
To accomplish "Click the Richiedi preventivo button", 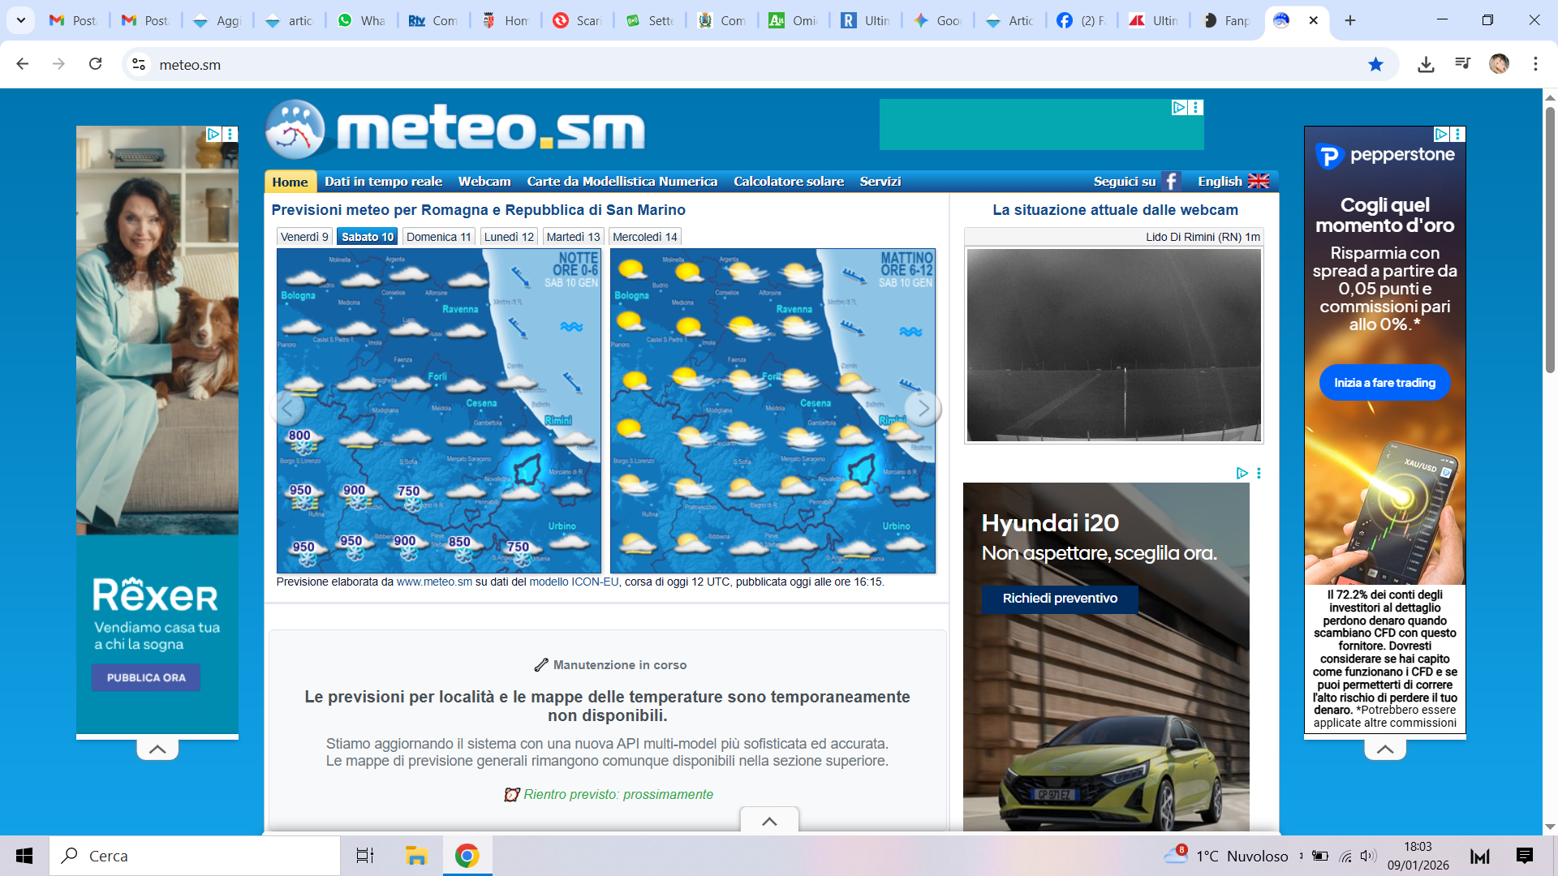I will (1060, 599).
